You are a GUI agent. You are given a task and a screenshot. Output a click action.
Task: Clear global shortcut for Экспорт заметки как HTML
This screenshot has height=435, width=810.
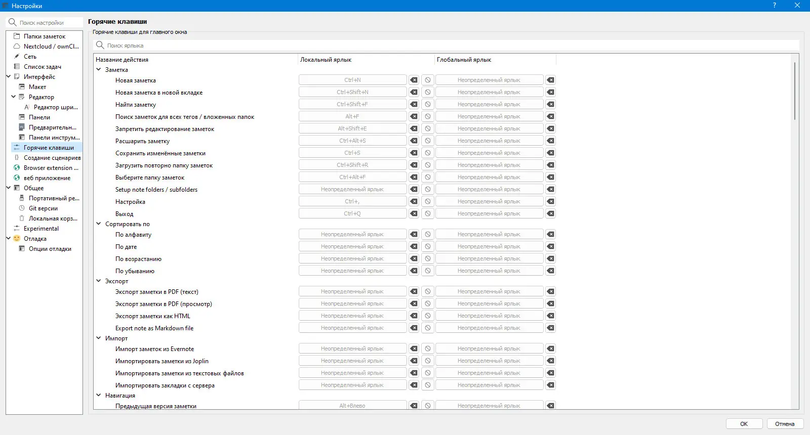(550, 316)
